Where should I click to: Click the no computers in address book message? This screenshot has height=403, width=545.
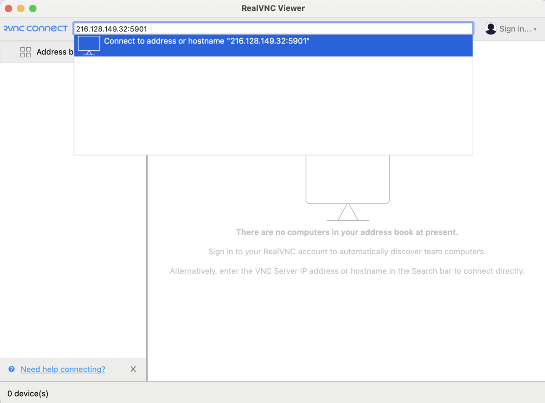click(347, 232)
